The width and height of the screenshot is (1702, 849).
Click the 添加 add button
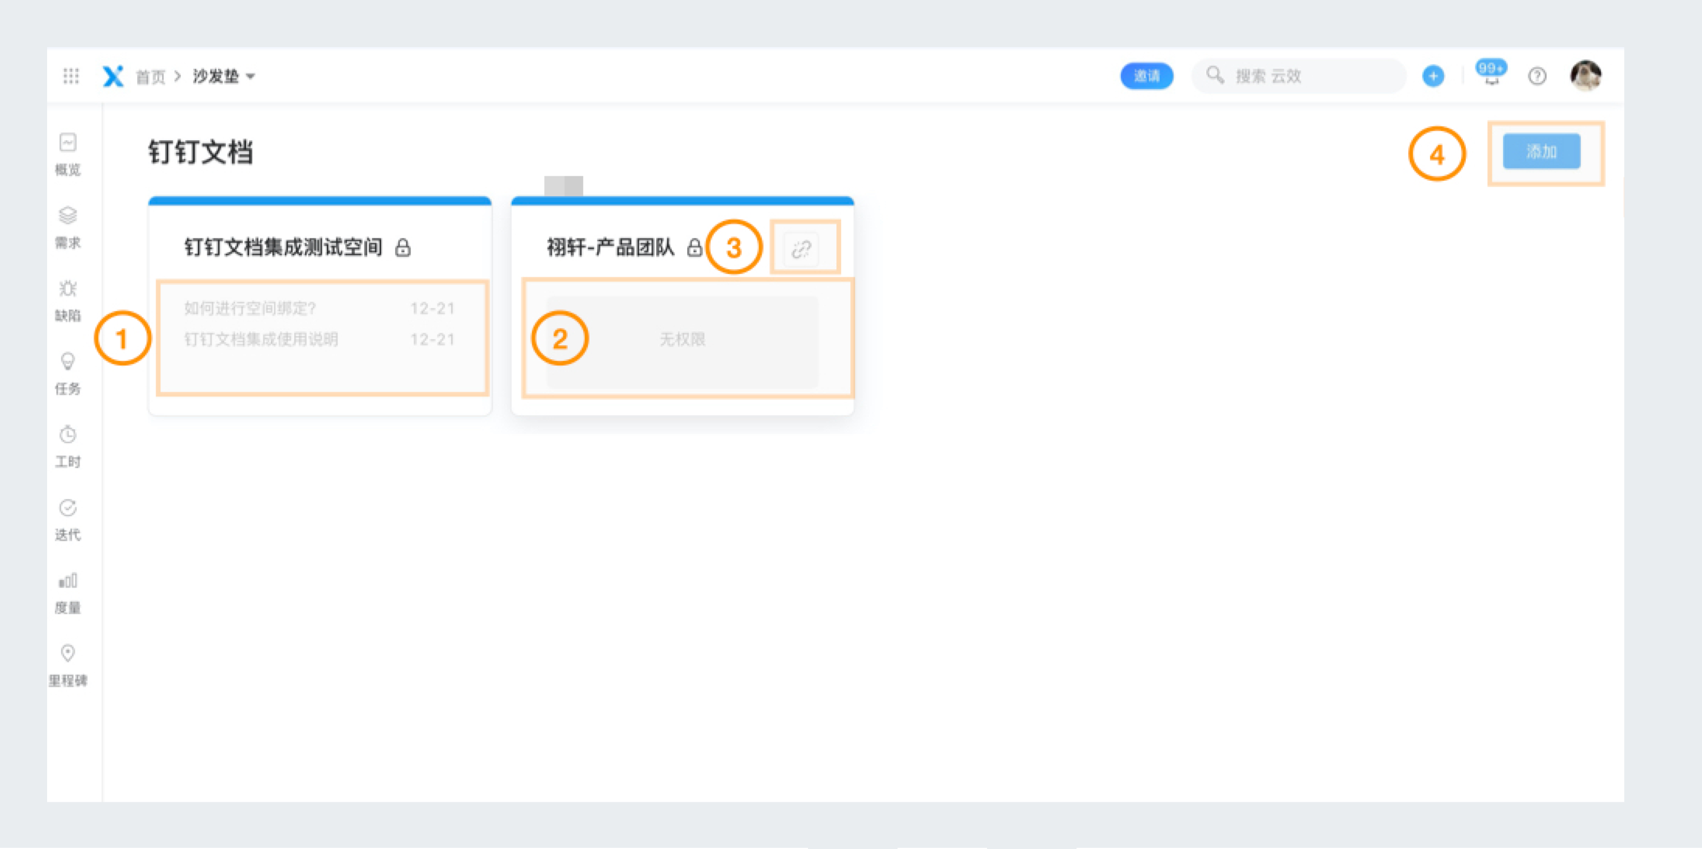click(x=1541, y=151)
